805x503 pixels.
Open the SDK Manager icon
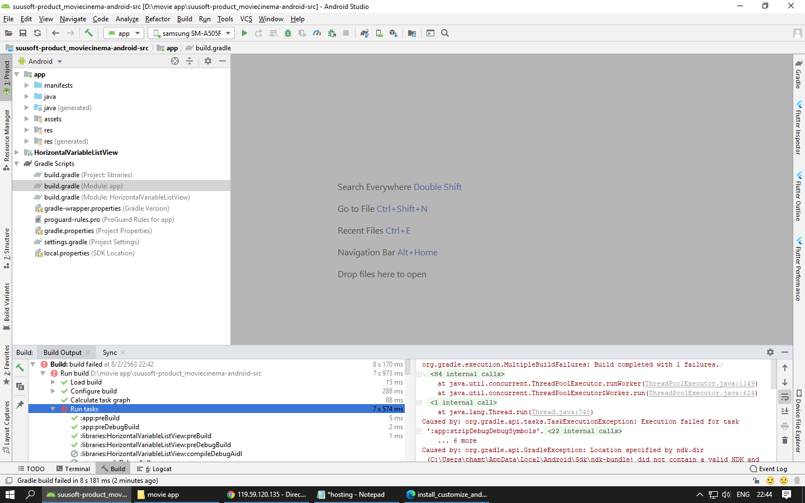click(394, 34)
